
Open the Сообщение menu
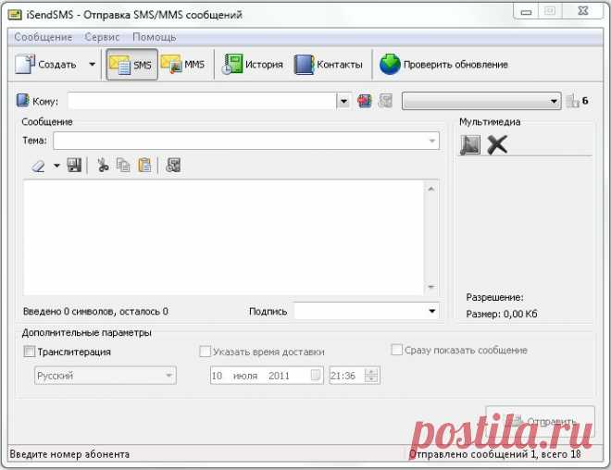[44, 37]
